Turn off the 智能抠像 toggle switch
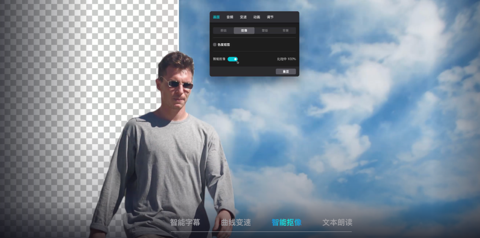The image size is (480, 238). [x=233, y=59]
